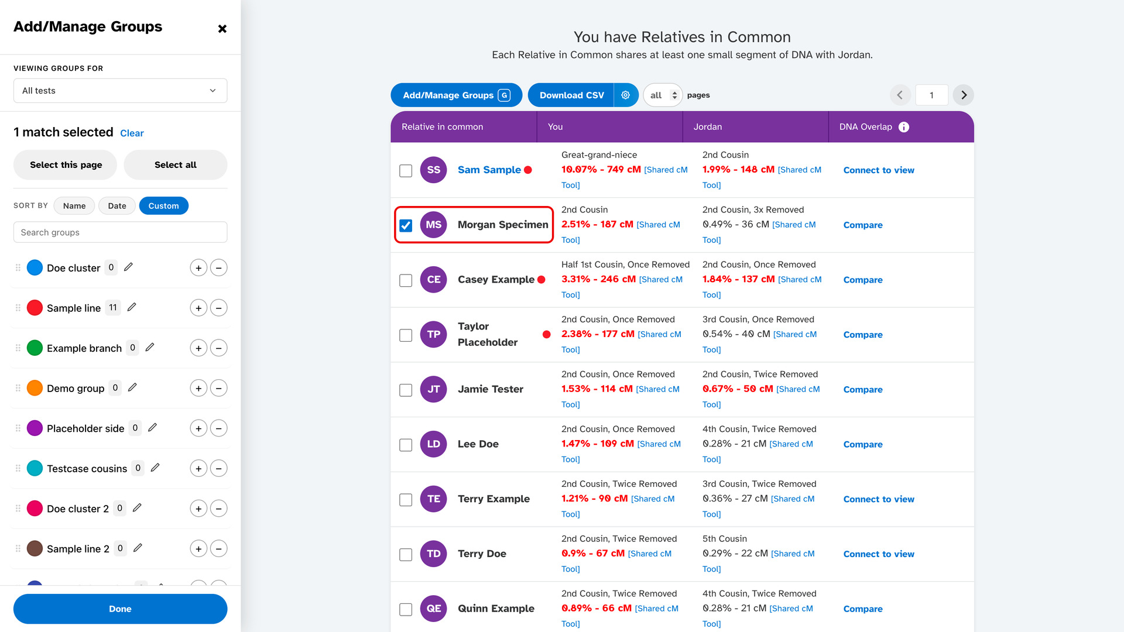Close the Add/Manage Groups panel

click(222, 29)
